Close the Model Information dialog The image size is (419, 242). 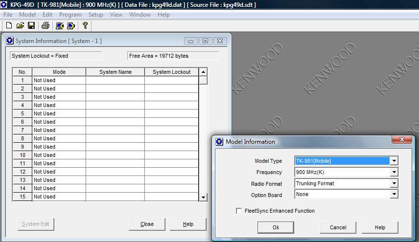point(402,139)
